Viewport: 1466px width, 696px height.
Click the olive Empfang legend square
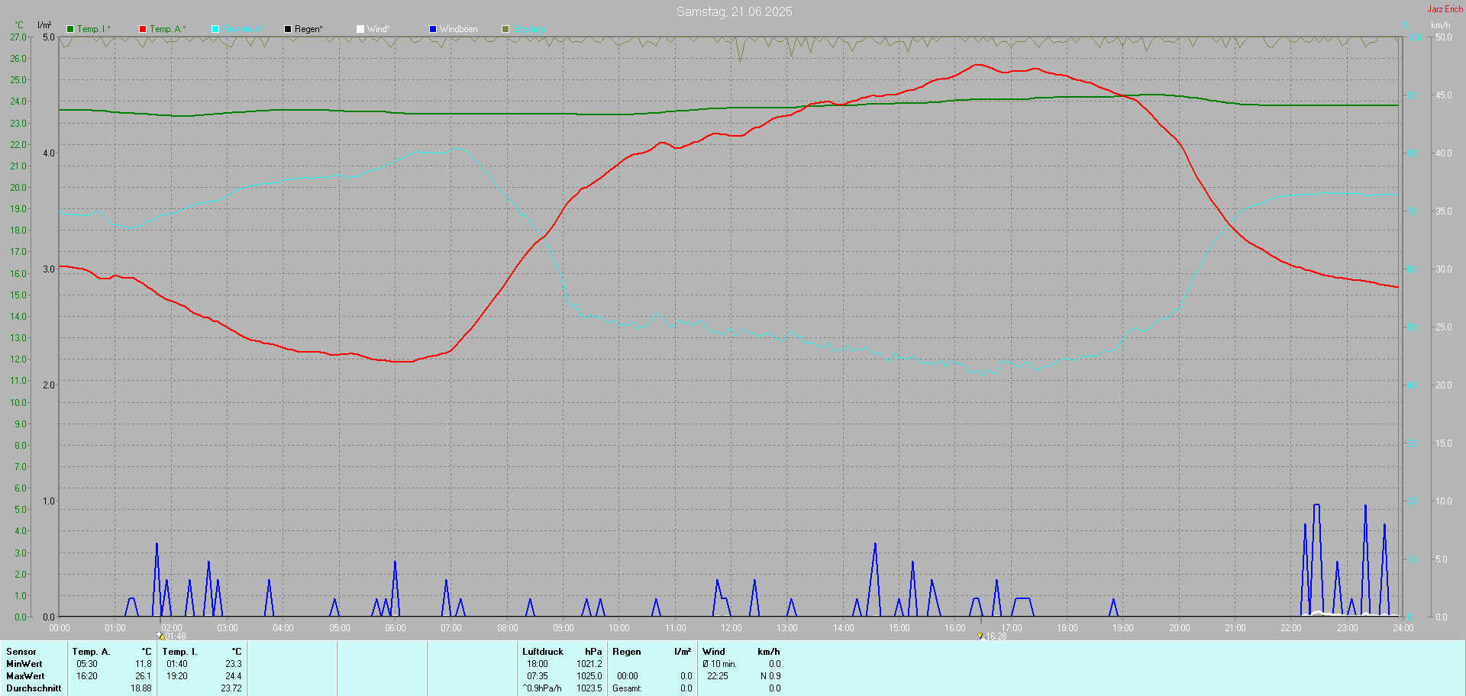505,29
